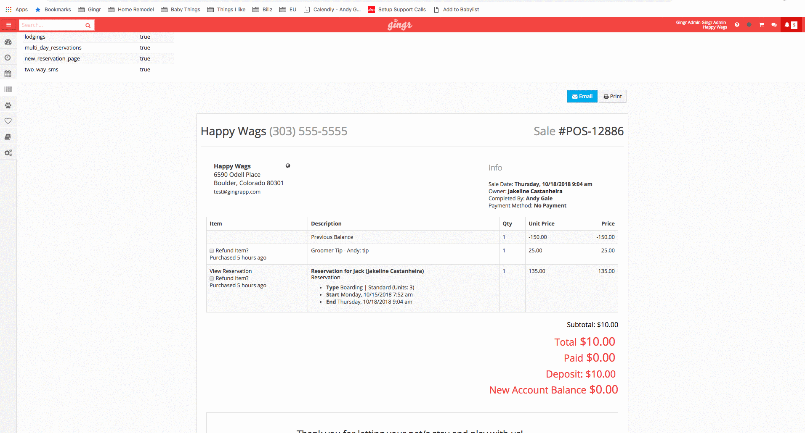The image size is (805, 433).
Task: Check Refund Item for the Groomer Tip
Action: (x=212, y=250)
